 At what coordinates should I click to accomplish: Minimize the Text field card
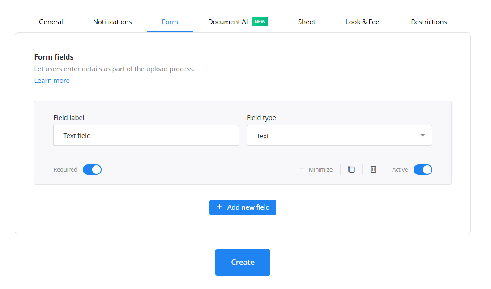point(316,169)
